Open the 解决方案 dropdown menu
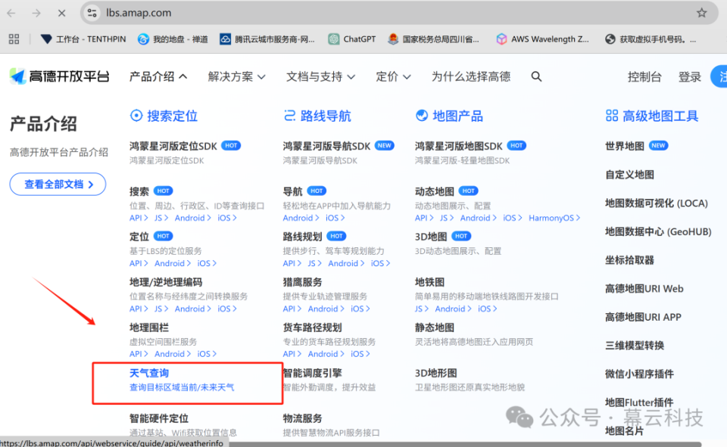 (236, 76)
